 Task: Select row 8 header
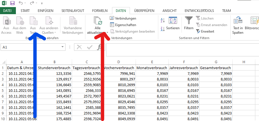3,107
